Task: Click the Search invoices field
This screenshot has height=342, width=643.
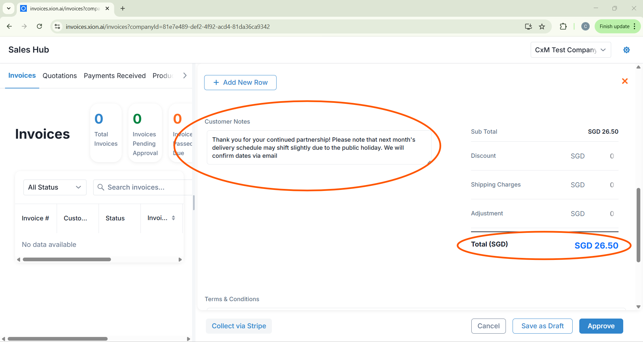Action: (x=144, y=187)
